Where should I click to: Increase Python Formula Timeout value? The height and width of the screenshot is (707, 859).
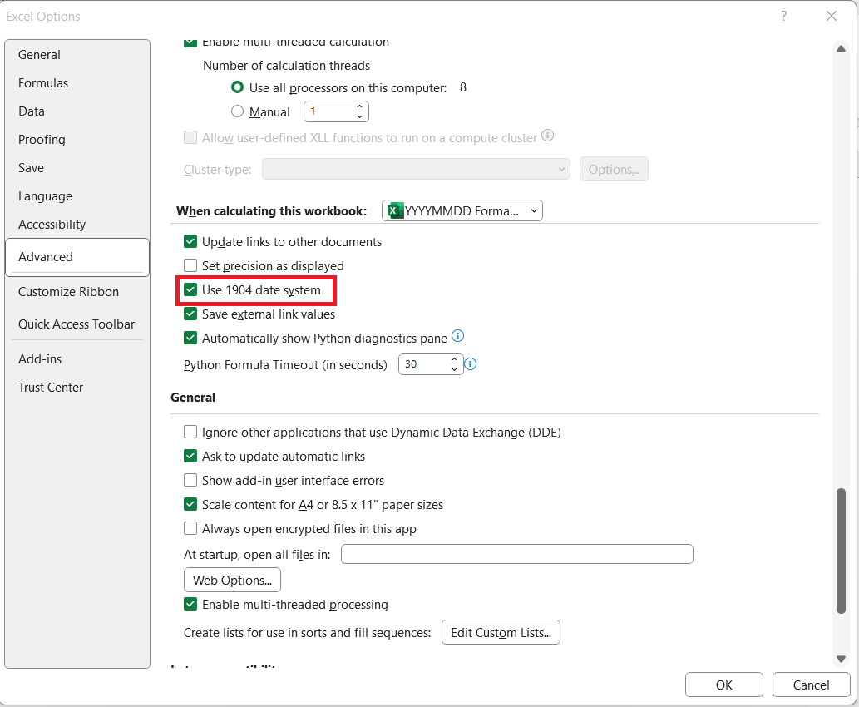point(454,359)
